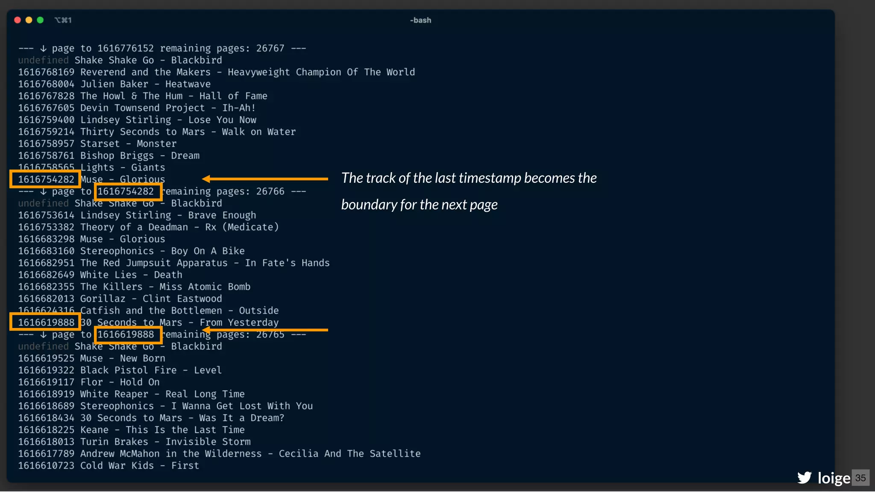The height and width of the screenshot is (492, 875).
Task: Click the slide number 35 badge
Action: (x=860, y=477)
